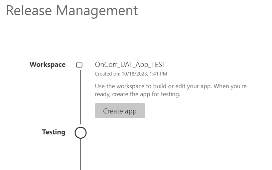This screenshot has width=272, height=170.
Task: Click the Workspace stage label
Action: [48, 65]
